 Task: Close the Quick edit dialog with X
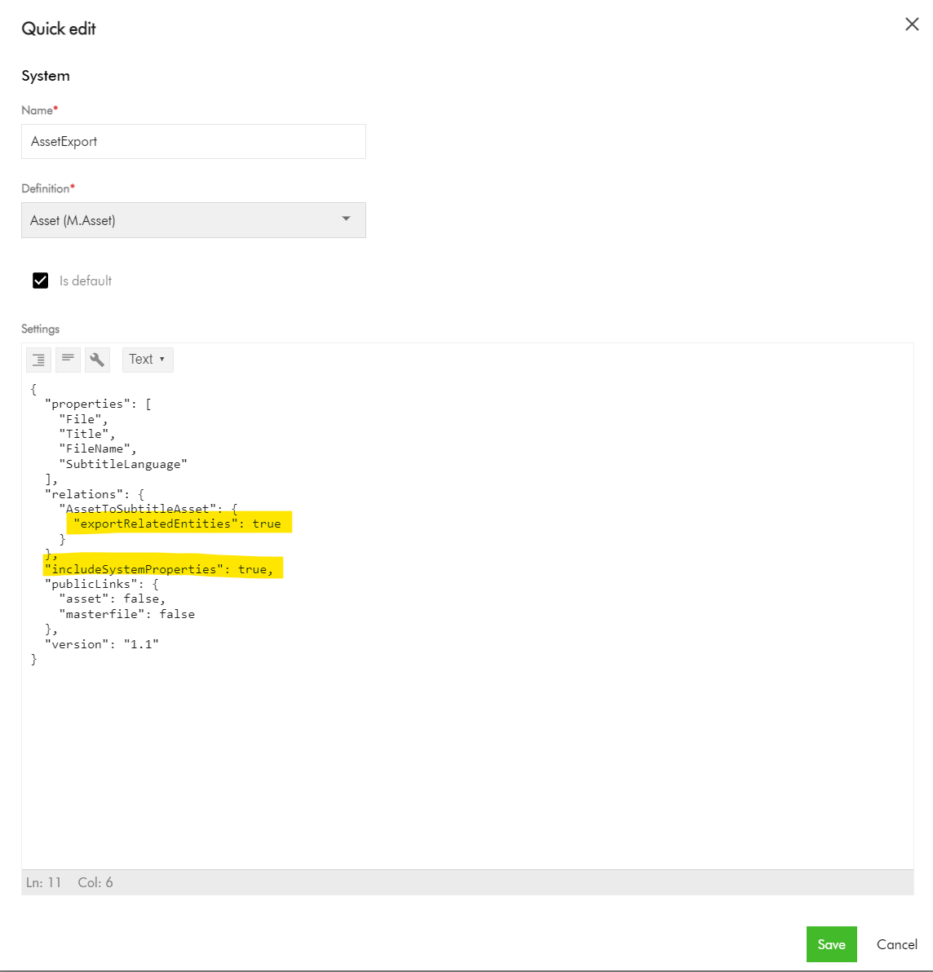(x=912, y=24)
